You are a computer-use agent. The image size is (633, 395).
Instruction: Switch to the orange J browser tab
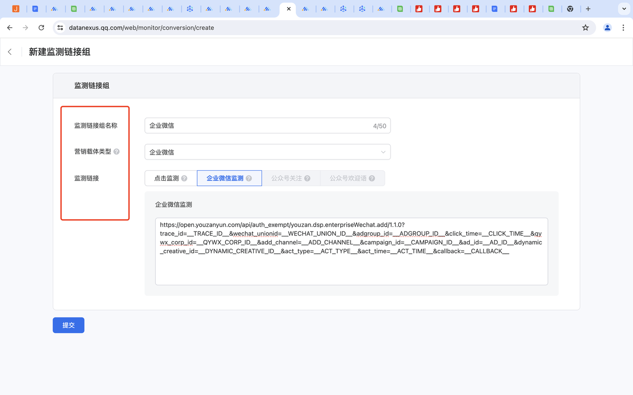point(16,9)
